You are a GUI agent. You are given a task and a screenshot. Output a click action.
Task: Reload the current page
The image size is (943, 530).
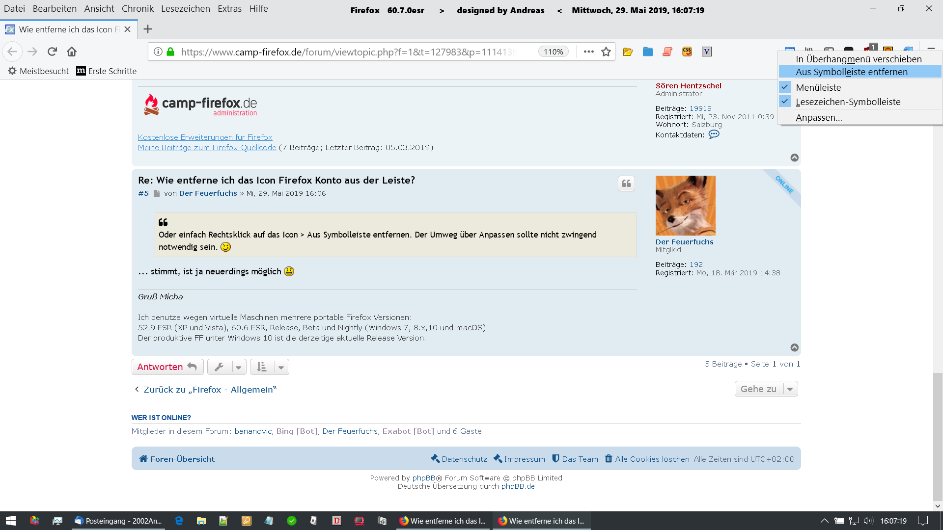(52, 52)
